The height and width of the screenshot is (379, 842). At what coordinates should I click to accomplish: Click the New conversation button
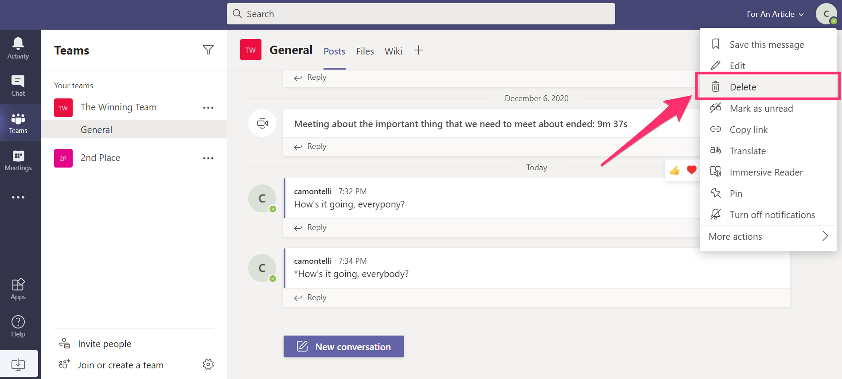[x=344, y=346]
